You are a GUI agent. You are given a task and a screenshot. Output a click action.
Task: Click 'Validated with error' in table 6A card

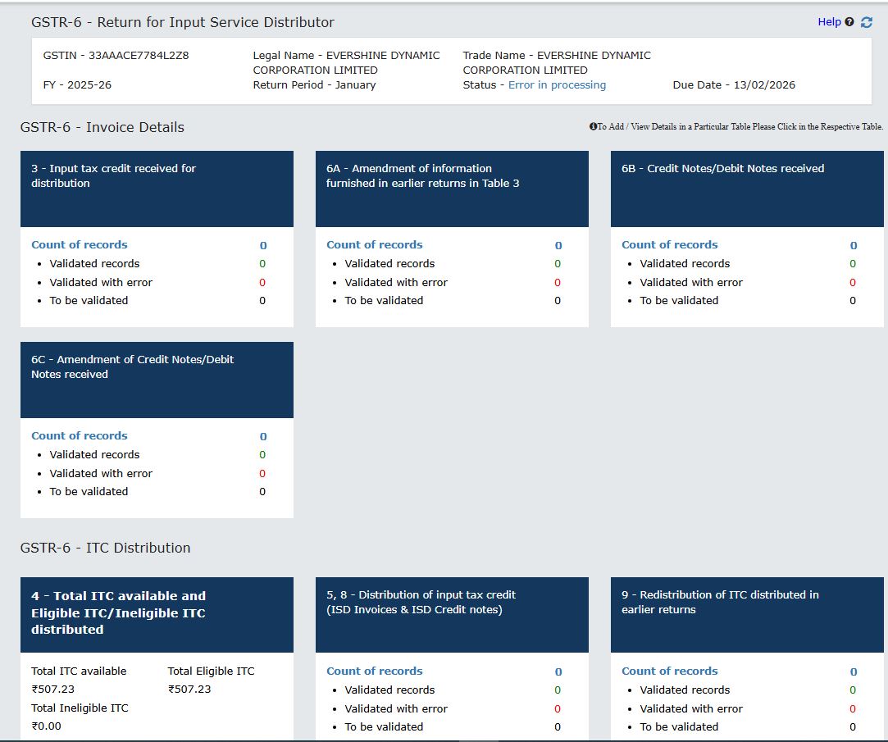(396, 282)
